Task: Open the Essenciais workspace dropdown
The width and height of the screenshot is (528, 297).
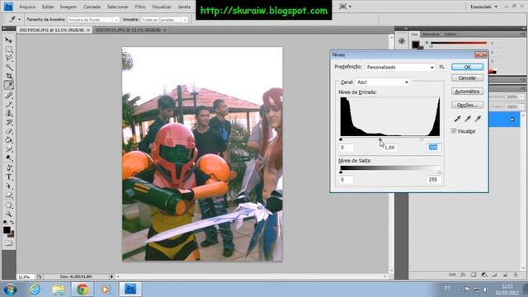Action: [x=484, y=7]
